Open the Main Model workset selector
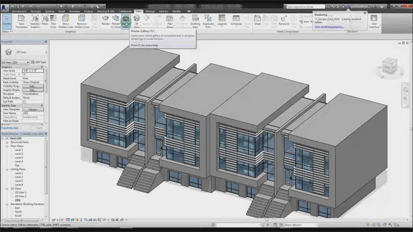This screenshot has width=413, height=232. 301,225
